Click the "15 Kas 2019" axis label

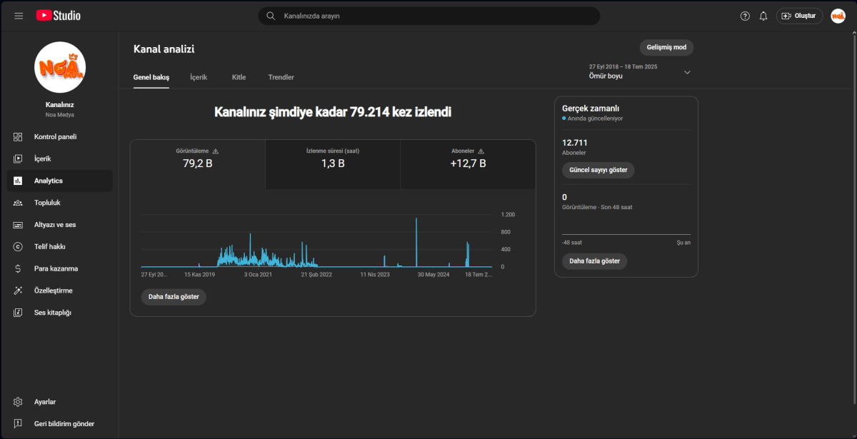(x=199, y=274)
